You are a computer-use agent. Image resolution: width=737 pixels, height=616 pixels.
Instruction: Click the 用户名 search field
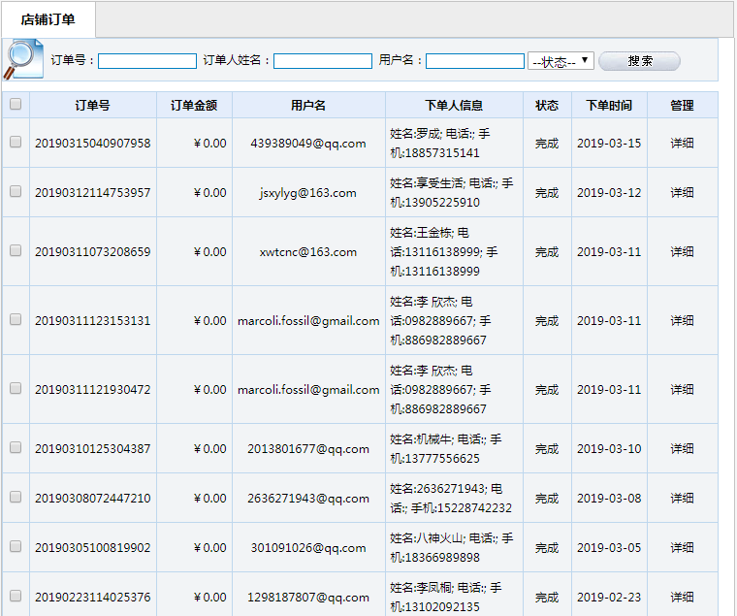(475, 61)
